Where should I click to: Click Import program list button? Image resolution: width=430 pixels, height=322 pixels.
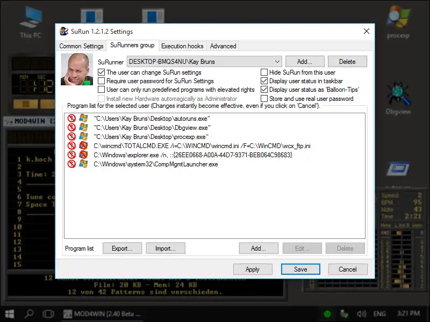tap(166, 248)
